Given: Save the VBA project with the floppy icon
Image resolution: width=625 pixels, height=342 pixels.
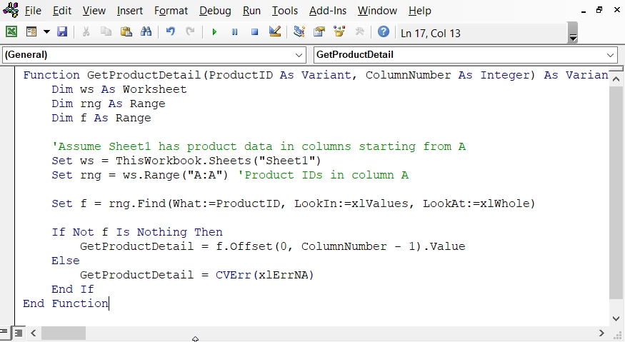Looking at the screenshot, I should [62, 32].
